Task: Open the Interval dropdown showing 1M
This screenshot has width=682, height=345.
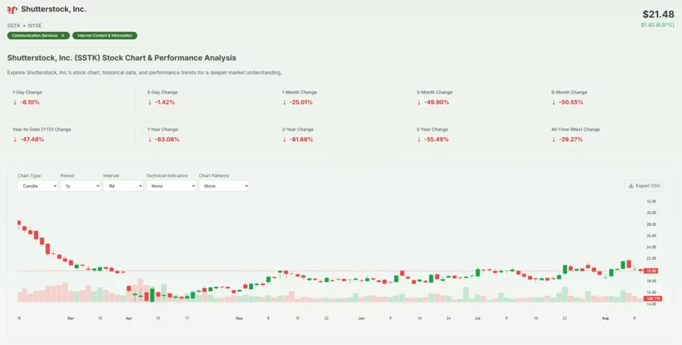Action: [123, 186]
